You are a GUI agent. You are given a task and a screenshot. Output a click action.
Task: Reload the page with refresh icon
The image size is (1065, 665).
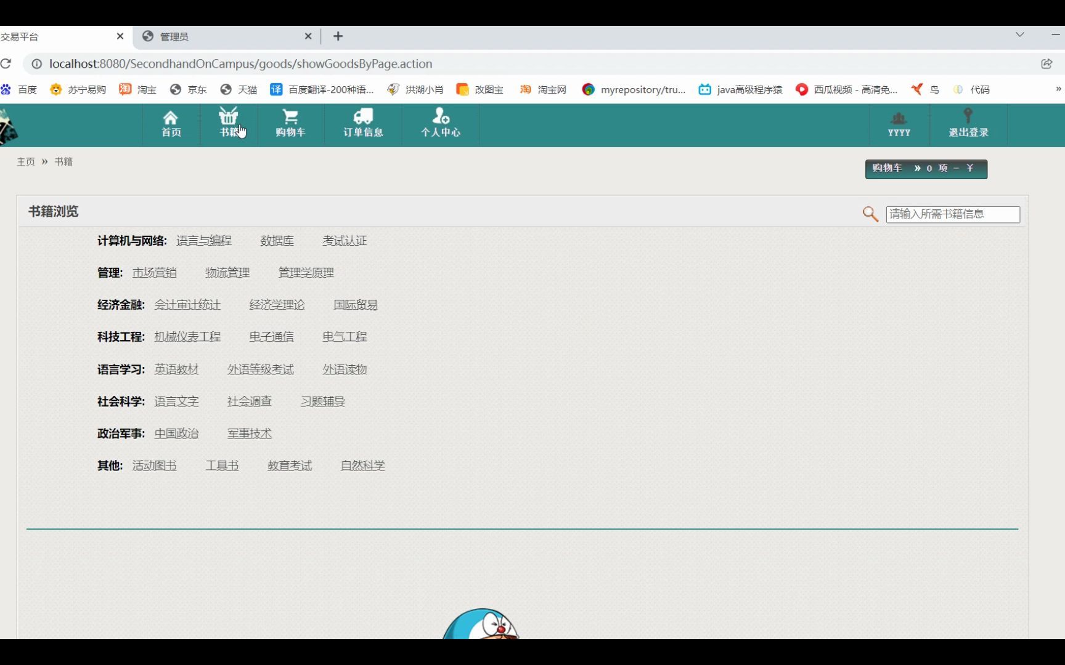(6, 63)
